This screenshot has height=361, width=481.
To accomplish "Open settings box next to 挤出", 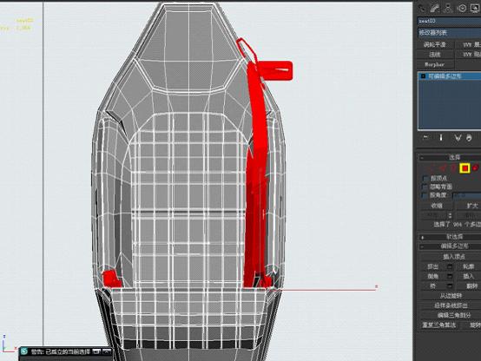I will pos(450,266).
